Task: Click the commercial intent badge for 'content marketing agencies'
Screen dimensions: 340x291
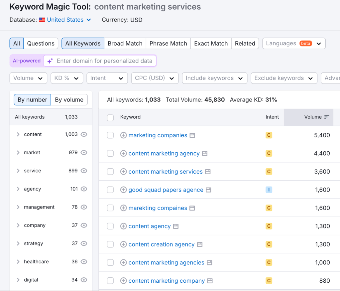Action: click(x=269, y=263)
